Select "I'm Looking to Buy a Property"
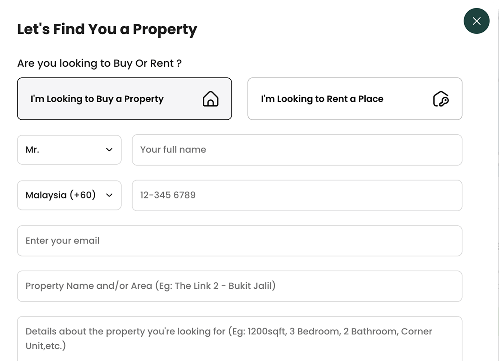Image resolution: width=499 pixels, height=361 pixels. coord(124,99)
